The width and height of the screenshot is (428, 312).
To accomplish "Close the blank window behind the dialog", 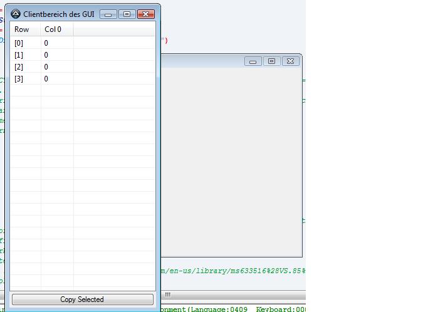I will pyautogui.click(x=290, y=61).
